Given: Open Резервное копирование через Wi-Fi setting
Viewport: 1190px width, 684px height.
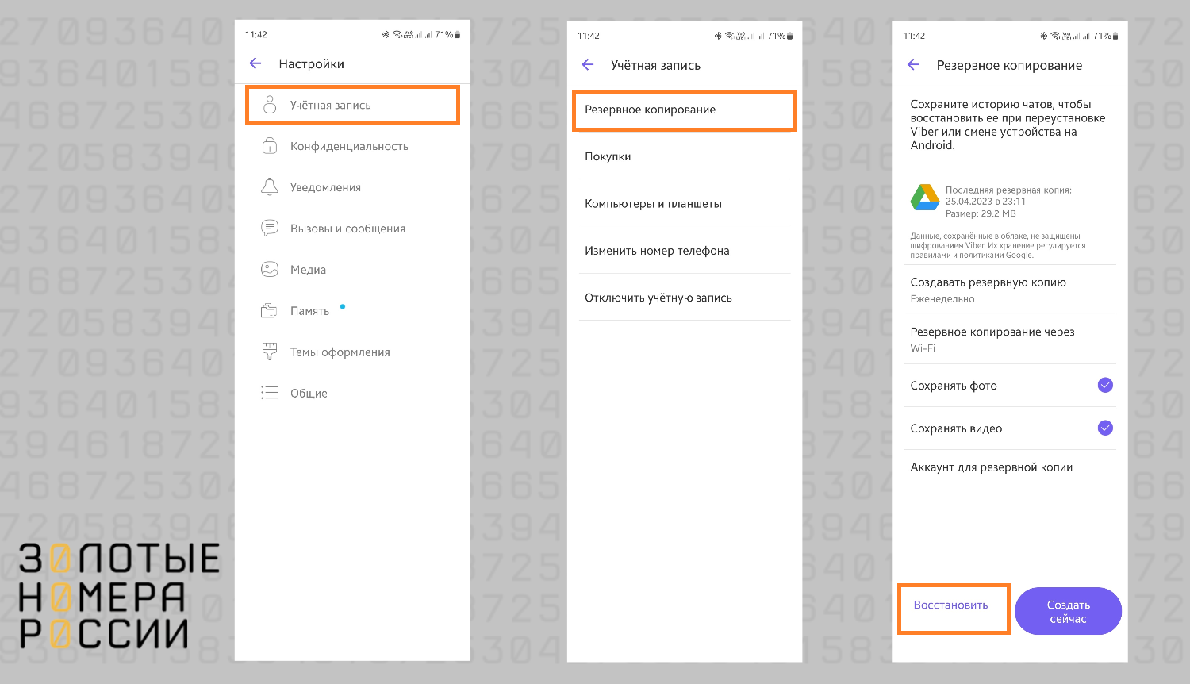Looking at the screenshot, I should 1010,339.
